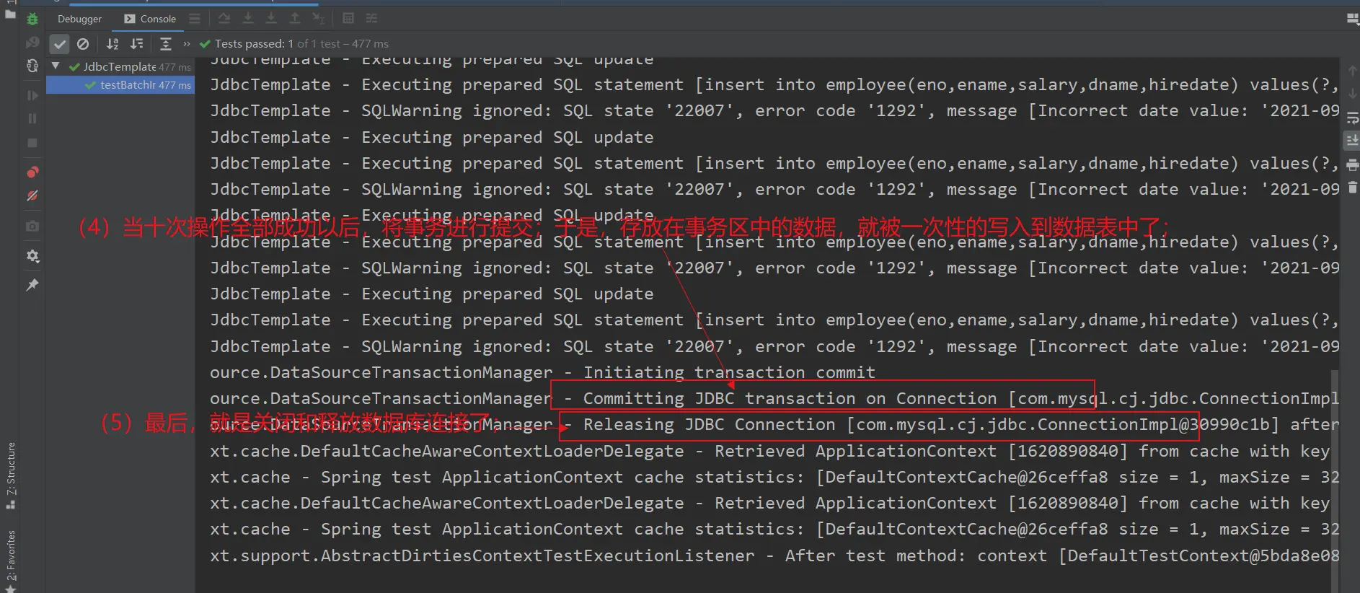This screenshot has height=593, width=1360.
Task: Click the 'Initiating transaction commit' log line
Action: coord(543,372)
